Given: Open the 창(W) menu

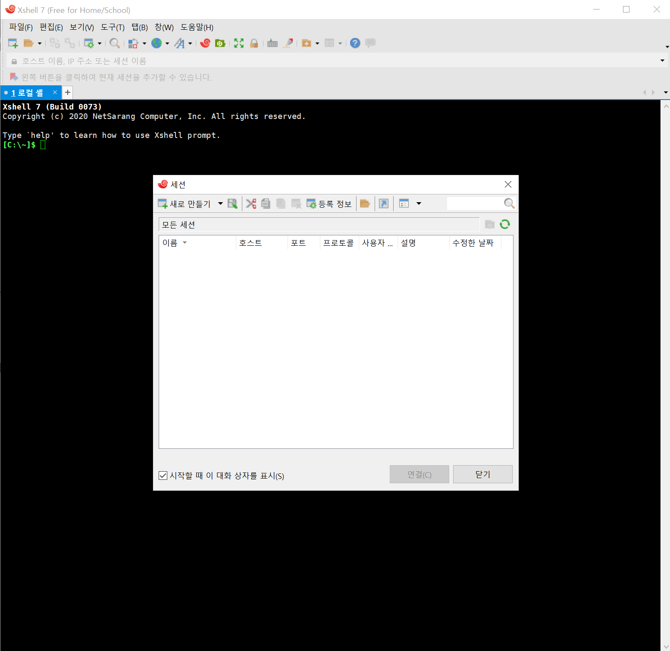Looking at the screenshot, I should pos(164,27).
